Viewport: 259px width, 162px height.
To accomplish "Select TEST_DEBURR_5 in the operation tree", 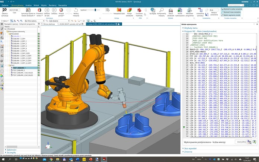I will click(19, 70).
